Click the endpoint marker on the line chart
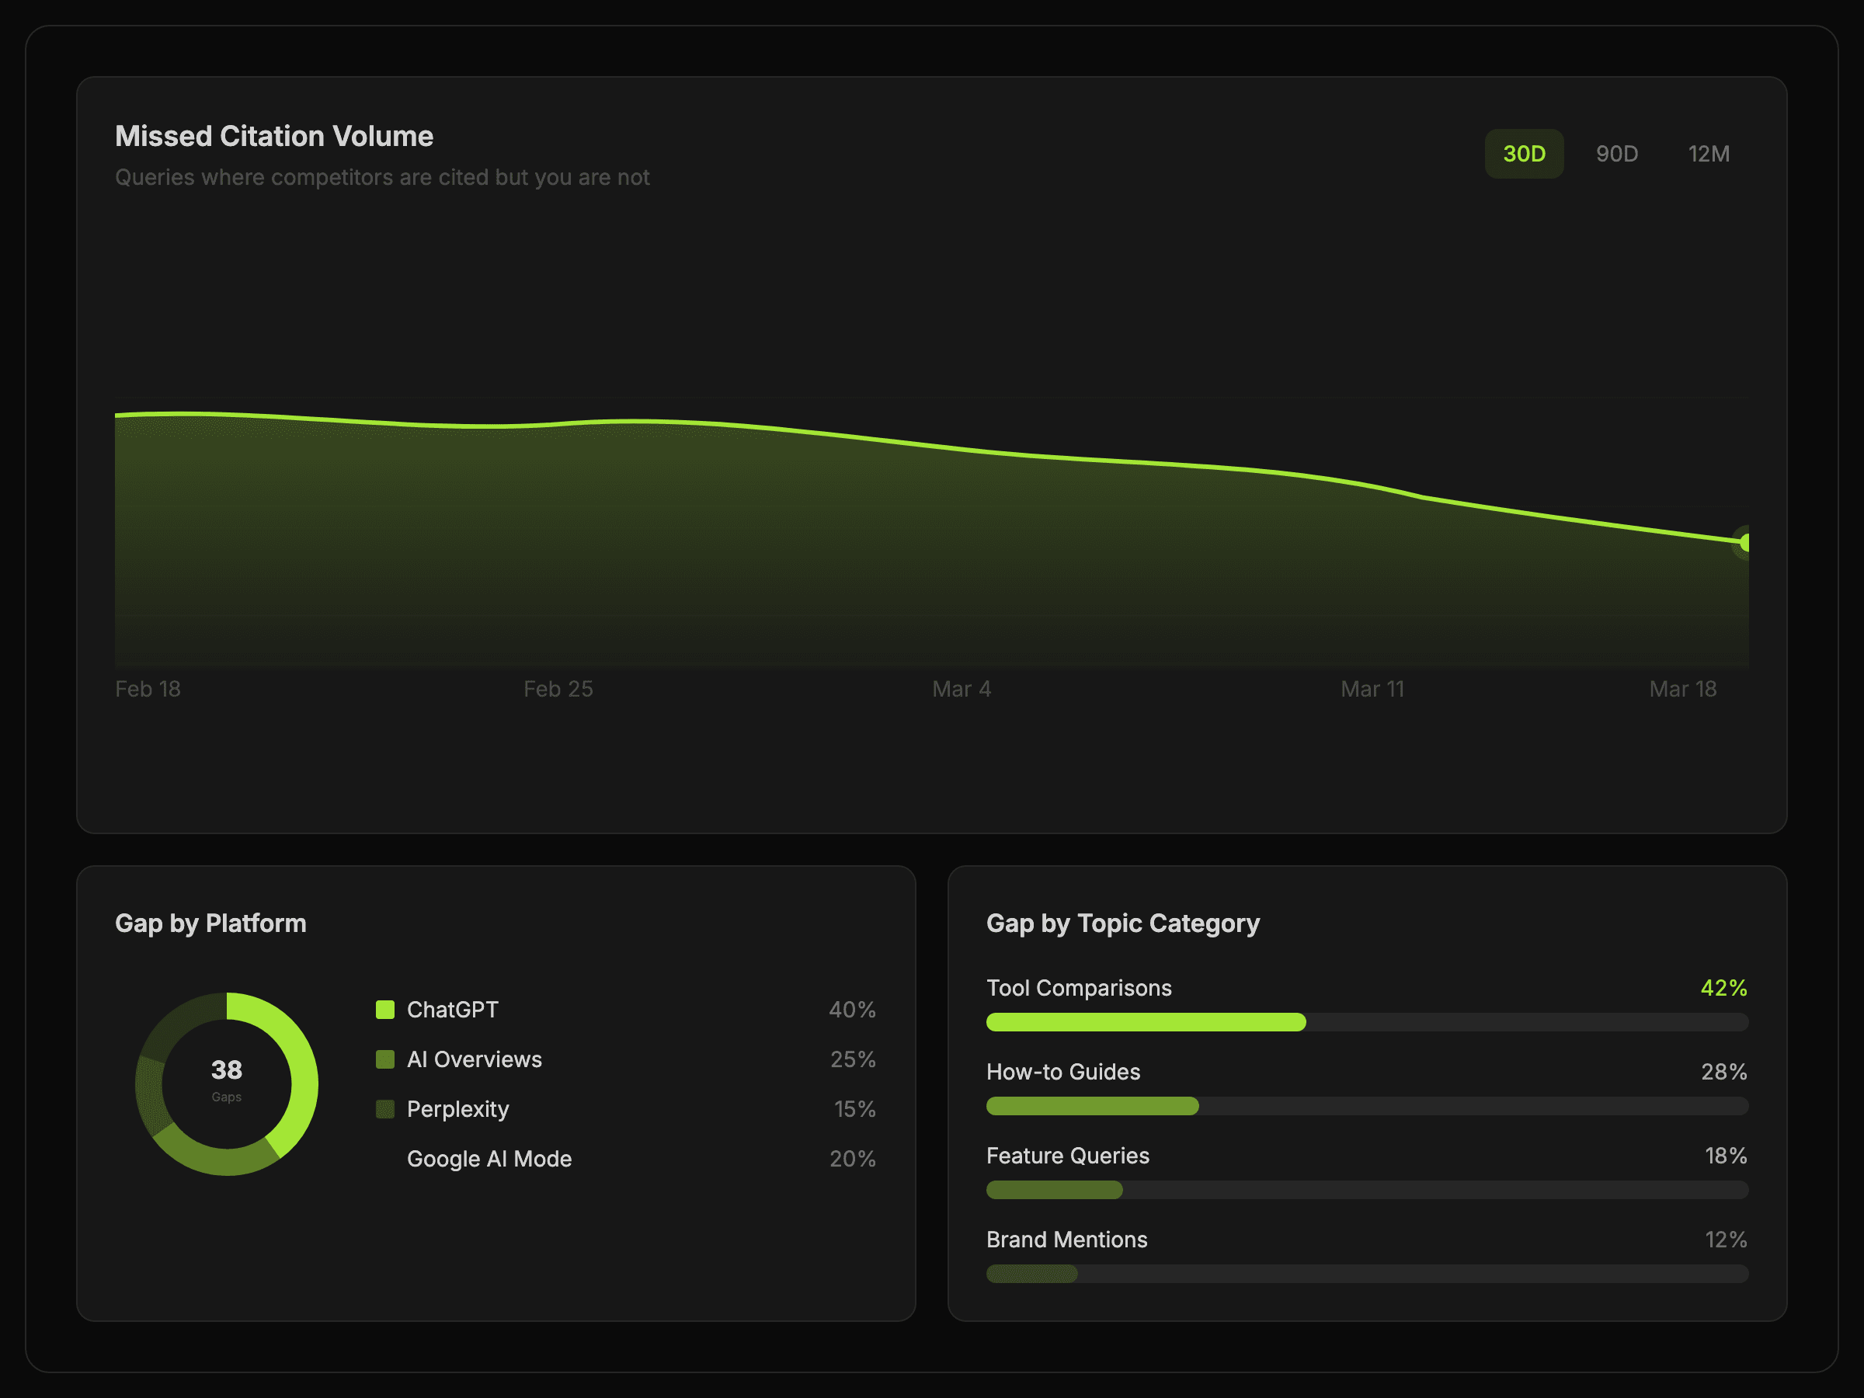1864x1398 pixels. [1746, 543]
